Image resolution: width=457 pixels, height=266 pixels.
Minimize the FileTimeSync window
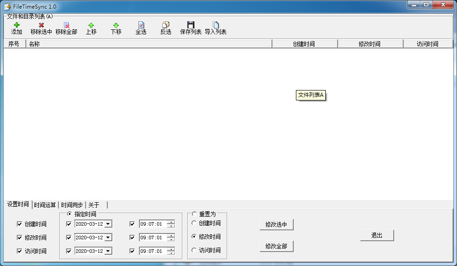click(x=414, y=5)
